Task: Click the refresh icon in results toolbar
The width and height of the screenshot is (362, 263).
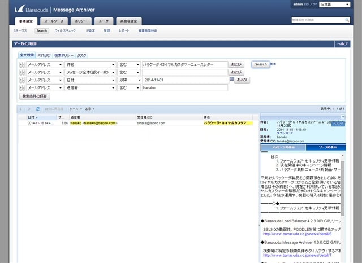Action: coord(38,109)
